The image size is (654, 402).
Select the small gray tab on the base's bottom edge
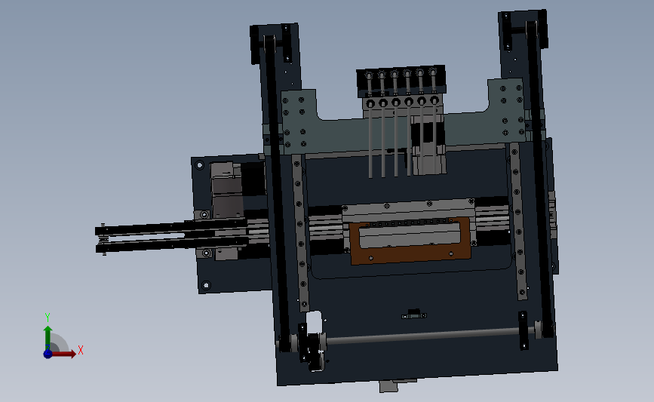(388, 386)
